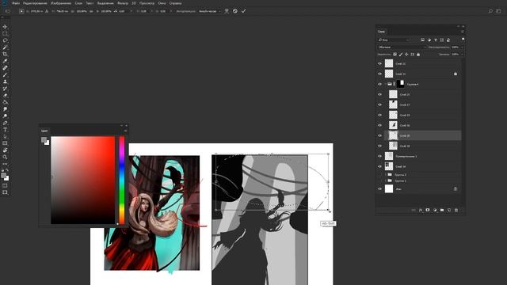Hide layer Слой 16
Viewport: 507px width, 285px height.
click(380, 125)
